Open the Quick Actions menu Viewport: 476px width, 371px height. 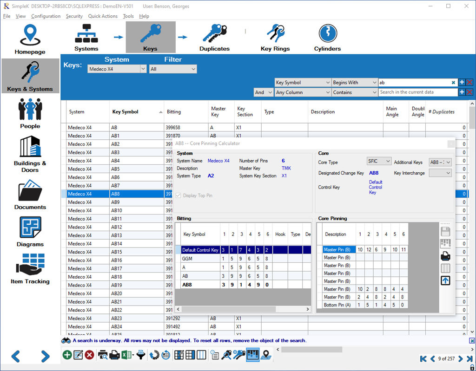click(x=103, y=16)
